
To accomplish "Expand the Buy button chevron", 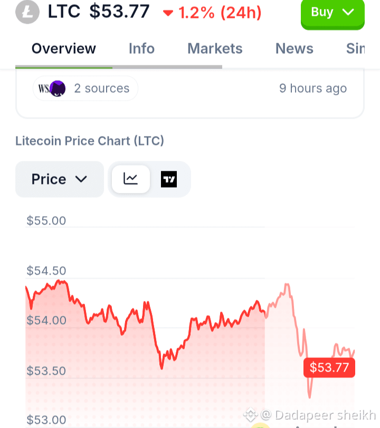I will click(x=348, y=12).
